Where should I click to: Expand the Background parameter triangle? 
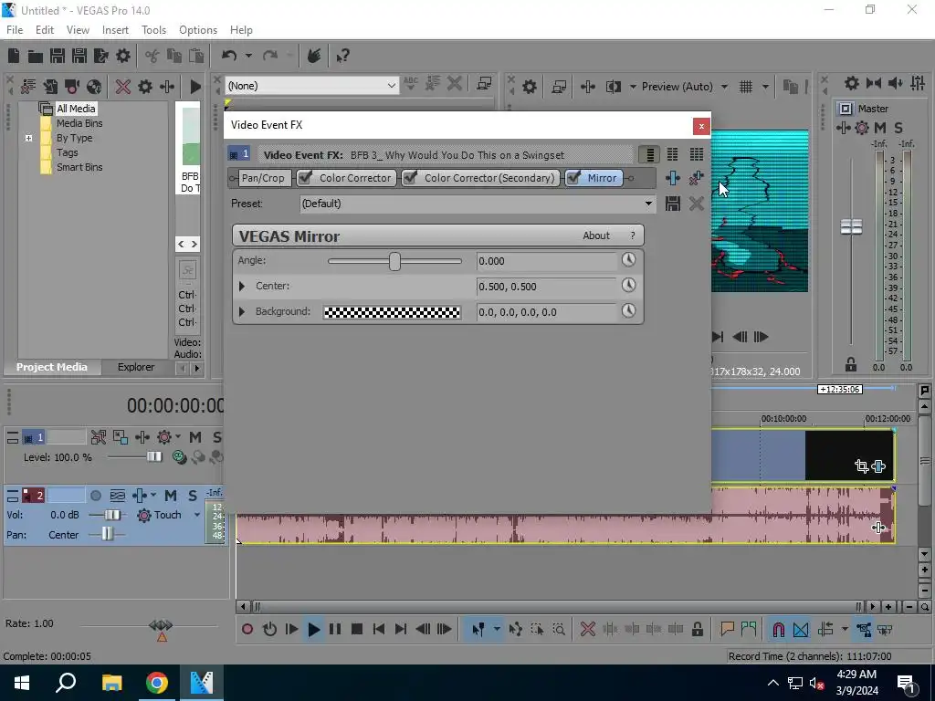tap(241, 312)
